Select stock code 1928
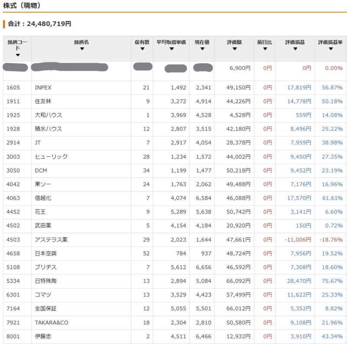Viewport: 347px width, 344px height. point(13,129)
